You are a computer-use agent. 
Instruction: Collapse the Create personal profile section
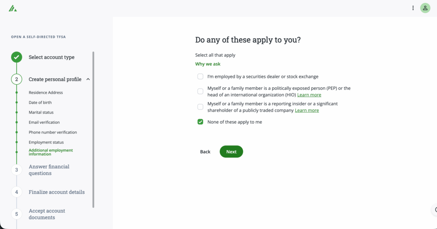(x=88, y=79)
